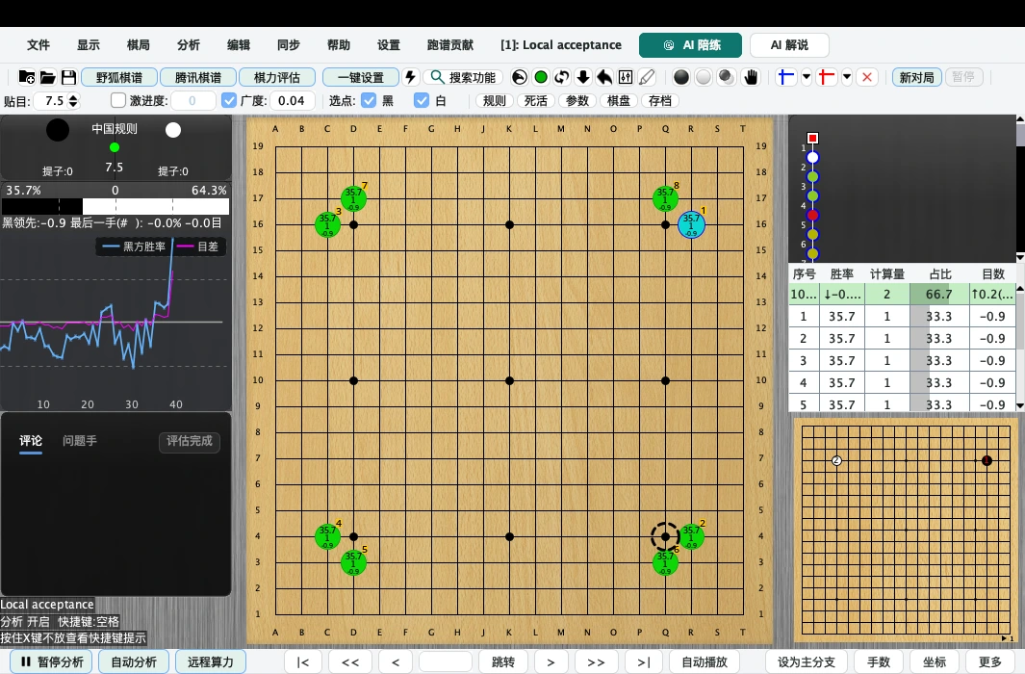
Task: Step back one move with < button
Action: coord(396,662)
